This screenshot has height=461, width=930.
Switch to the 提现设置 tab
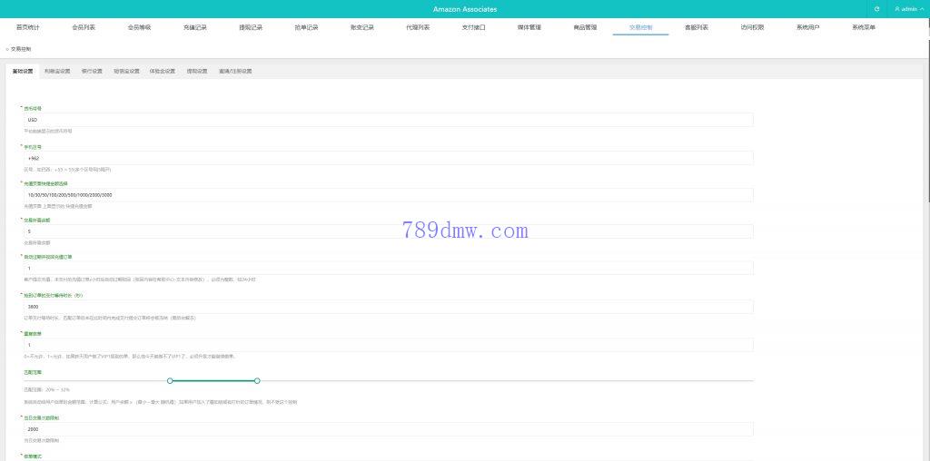click(196, 71)
